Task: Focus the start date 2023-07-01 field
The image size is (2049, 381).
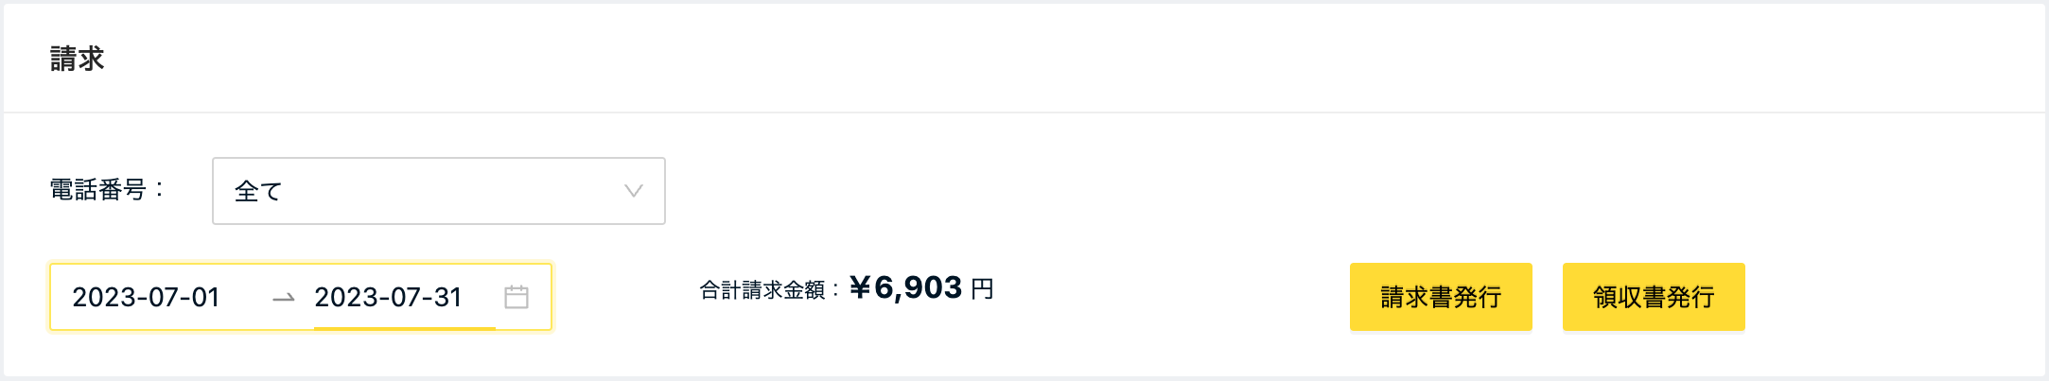Action: (x=147, y=297)
